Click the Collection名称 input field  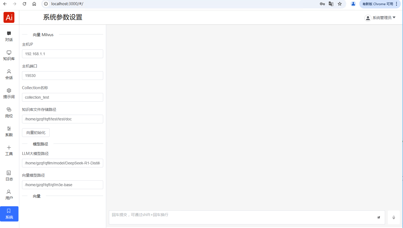coord(62,97)
